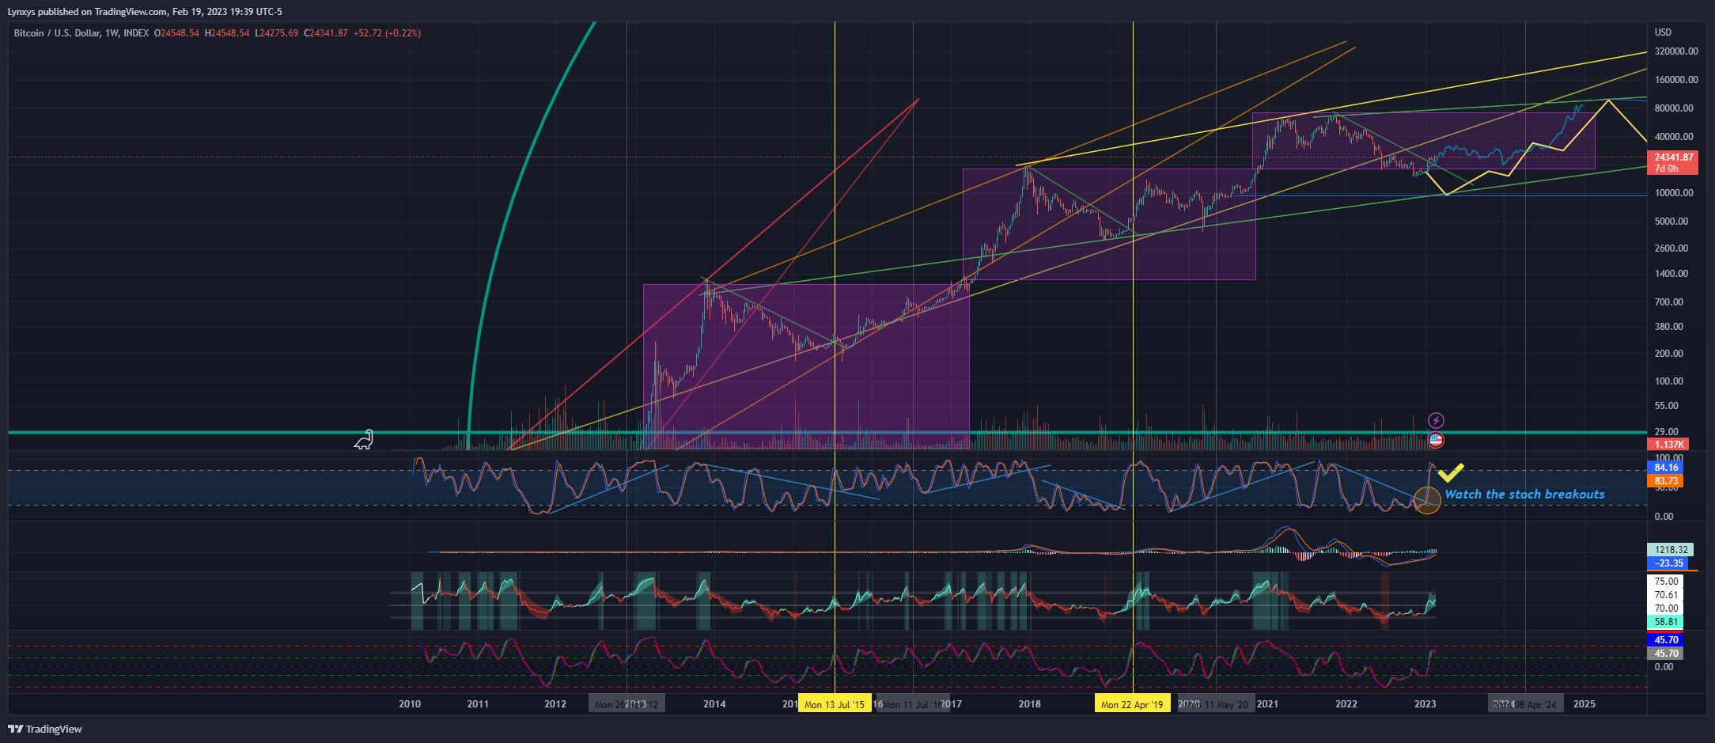Screen dimensions: 1715x743
Task: Select the yellow checkmark drawing
Action: coord(1451,472)
